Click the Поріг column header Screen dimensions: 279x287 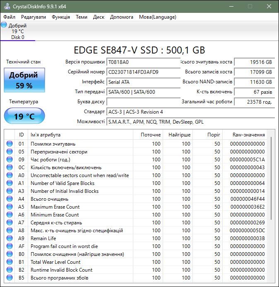[x=207, y=135]
